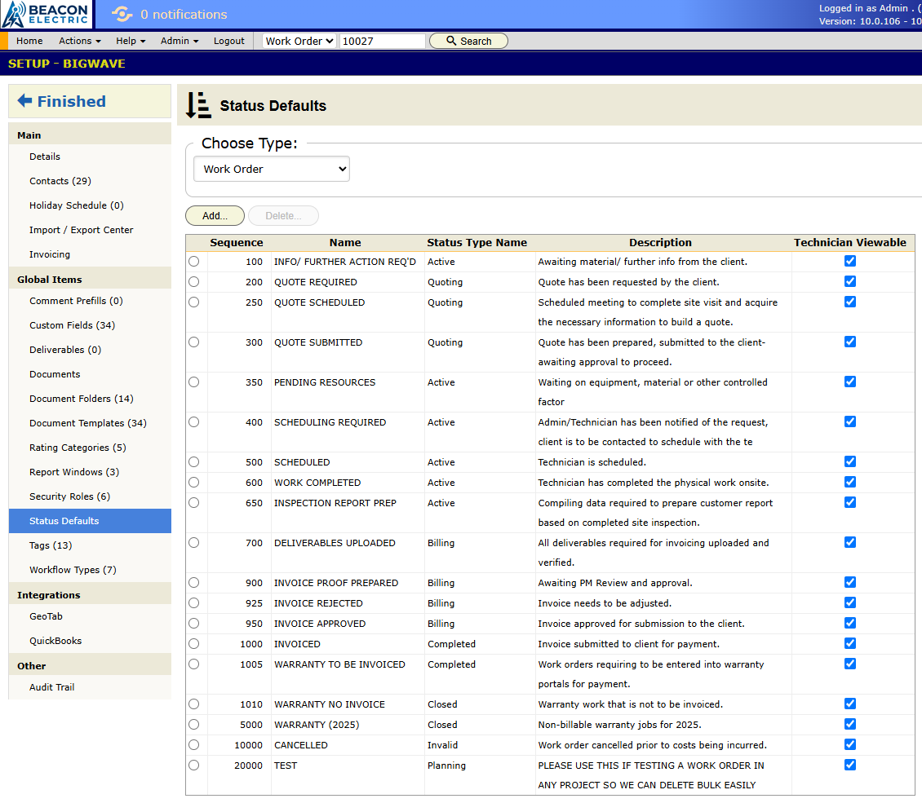
Task: Toggle Technician Viewable for INVOICE PROOF PREPARED
Action: pos(849,582)
